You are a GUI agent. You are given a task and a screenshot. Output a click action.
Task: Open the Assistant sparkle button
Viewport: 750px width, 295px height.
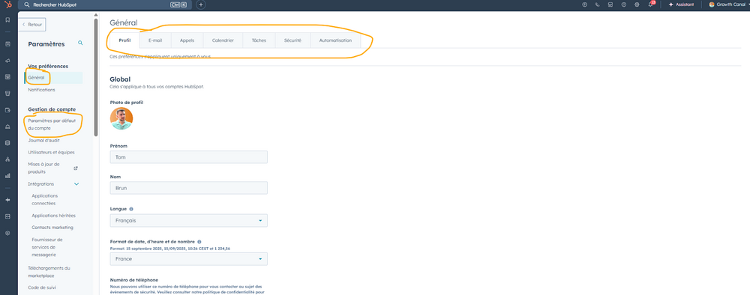pos(681,4)
